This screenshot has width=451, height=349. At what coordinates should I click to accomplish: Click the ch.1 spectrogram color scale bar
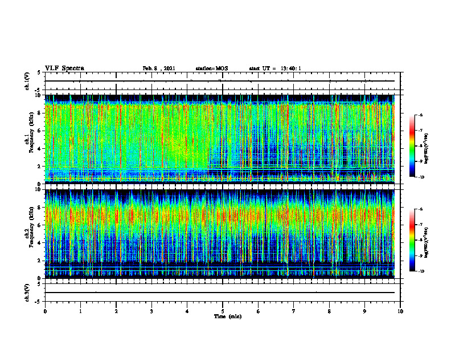click(412, 146)
